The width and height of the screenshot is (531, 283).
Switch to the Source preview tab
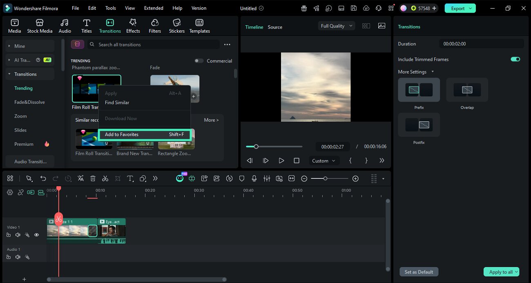click(x=275, y=27)
